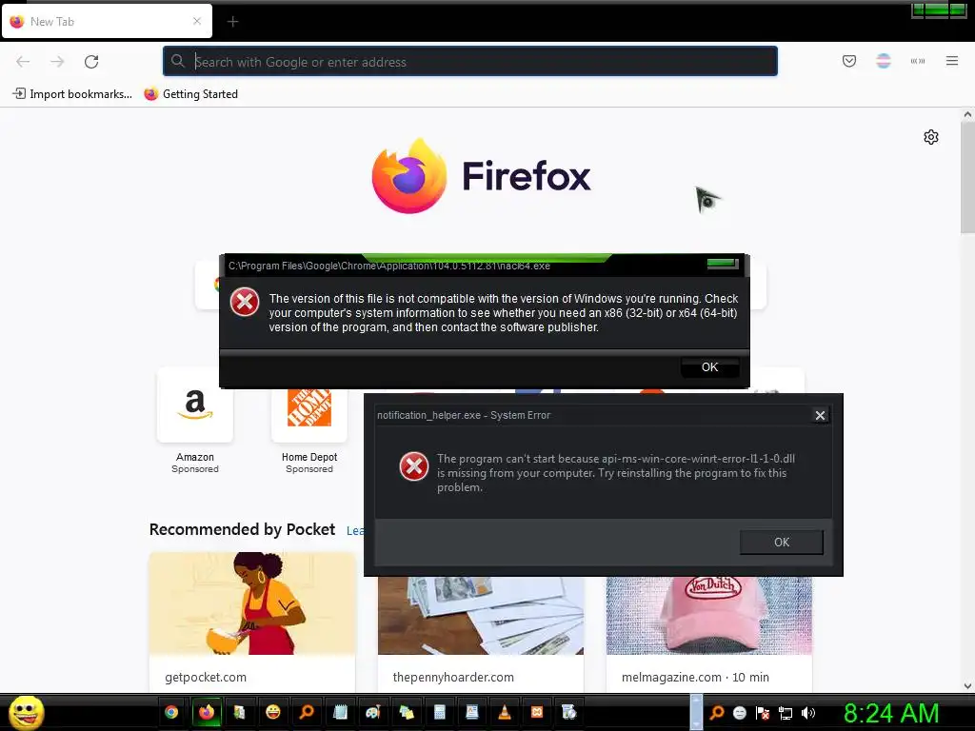975x731 pixels.
Task: Open the Firefox account avatar icon
Action: [x=883, y=61]
